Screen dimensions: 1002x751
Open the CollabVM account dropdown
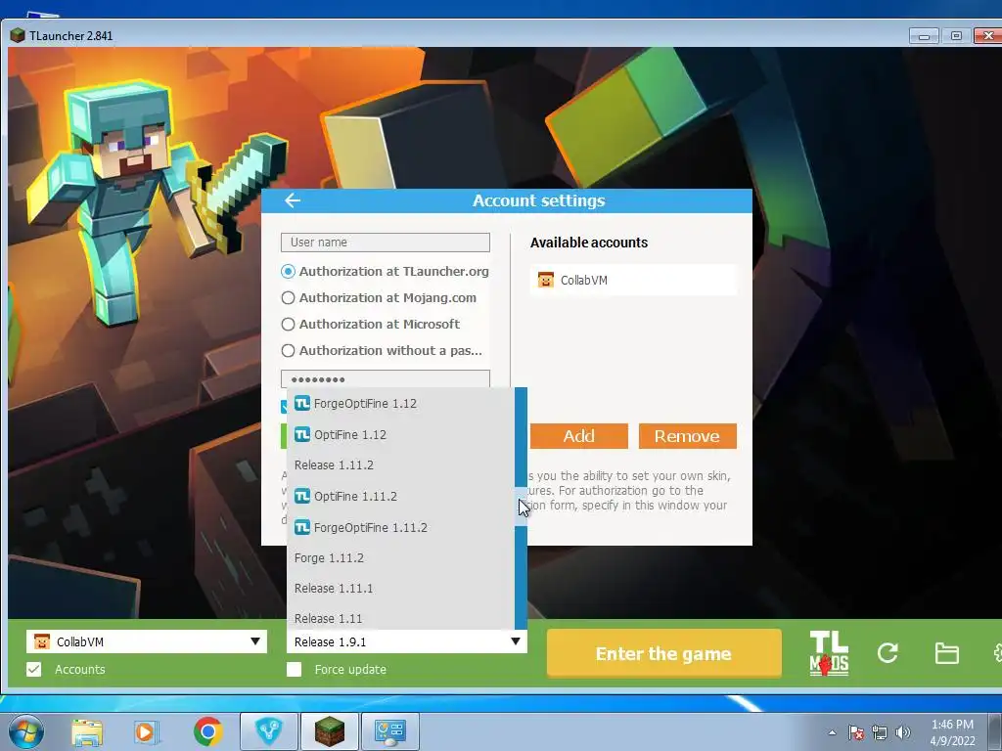click(x=147, y=641)
